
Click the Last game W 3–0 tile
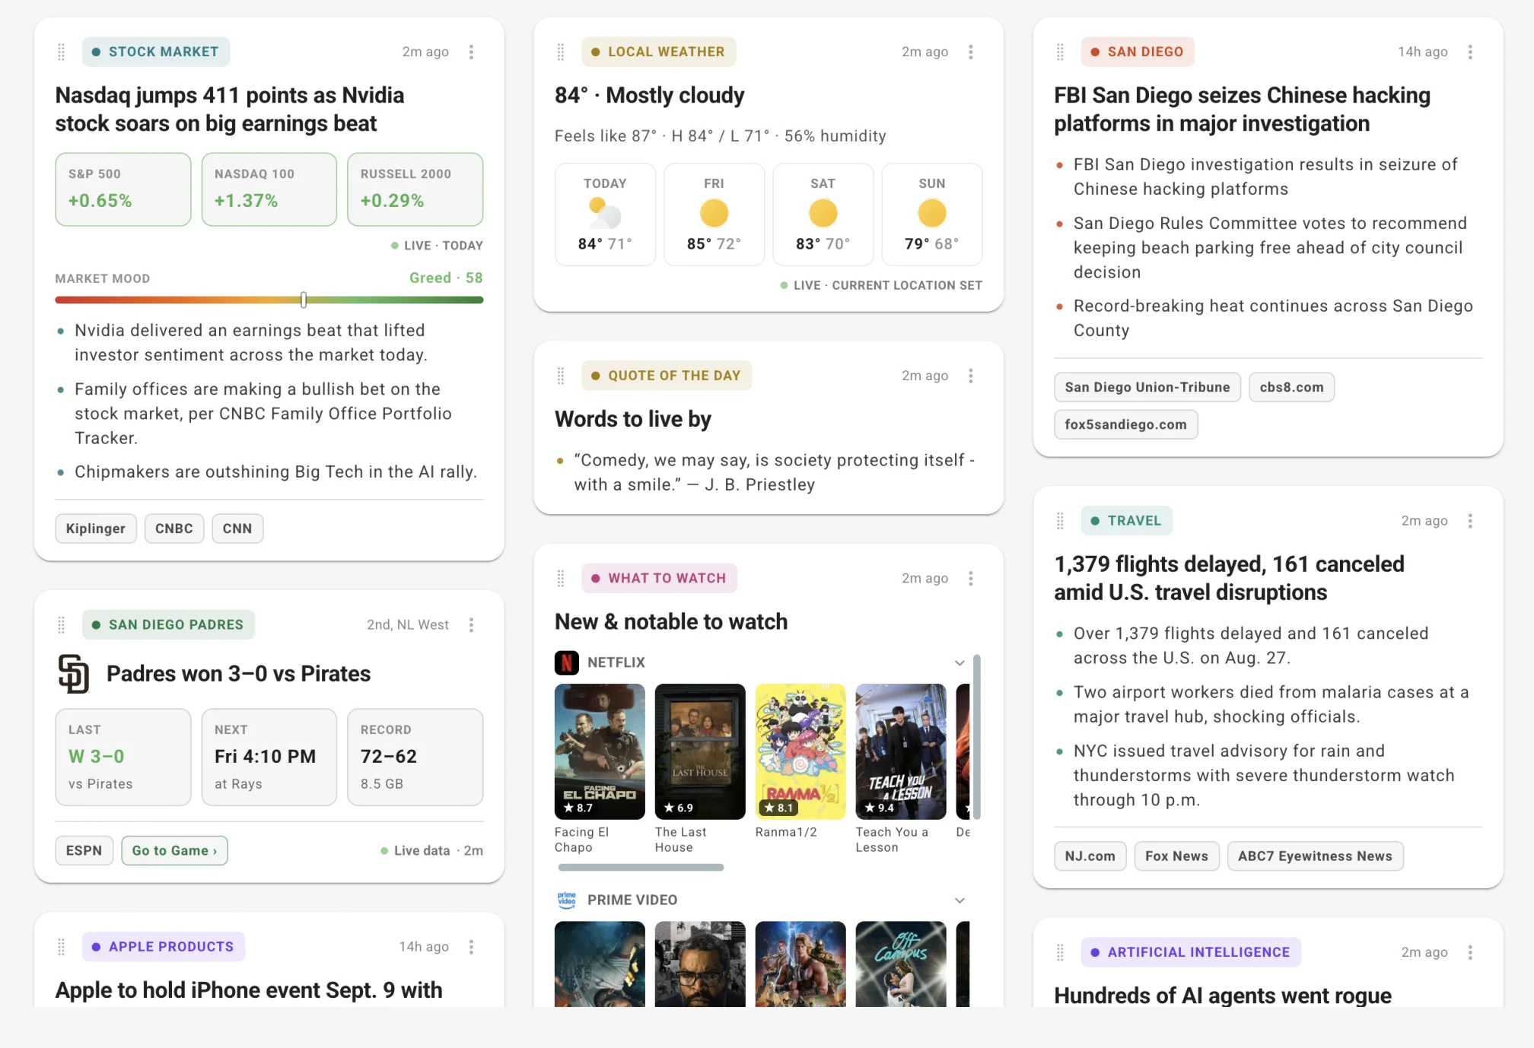click(x=123, y=757)
